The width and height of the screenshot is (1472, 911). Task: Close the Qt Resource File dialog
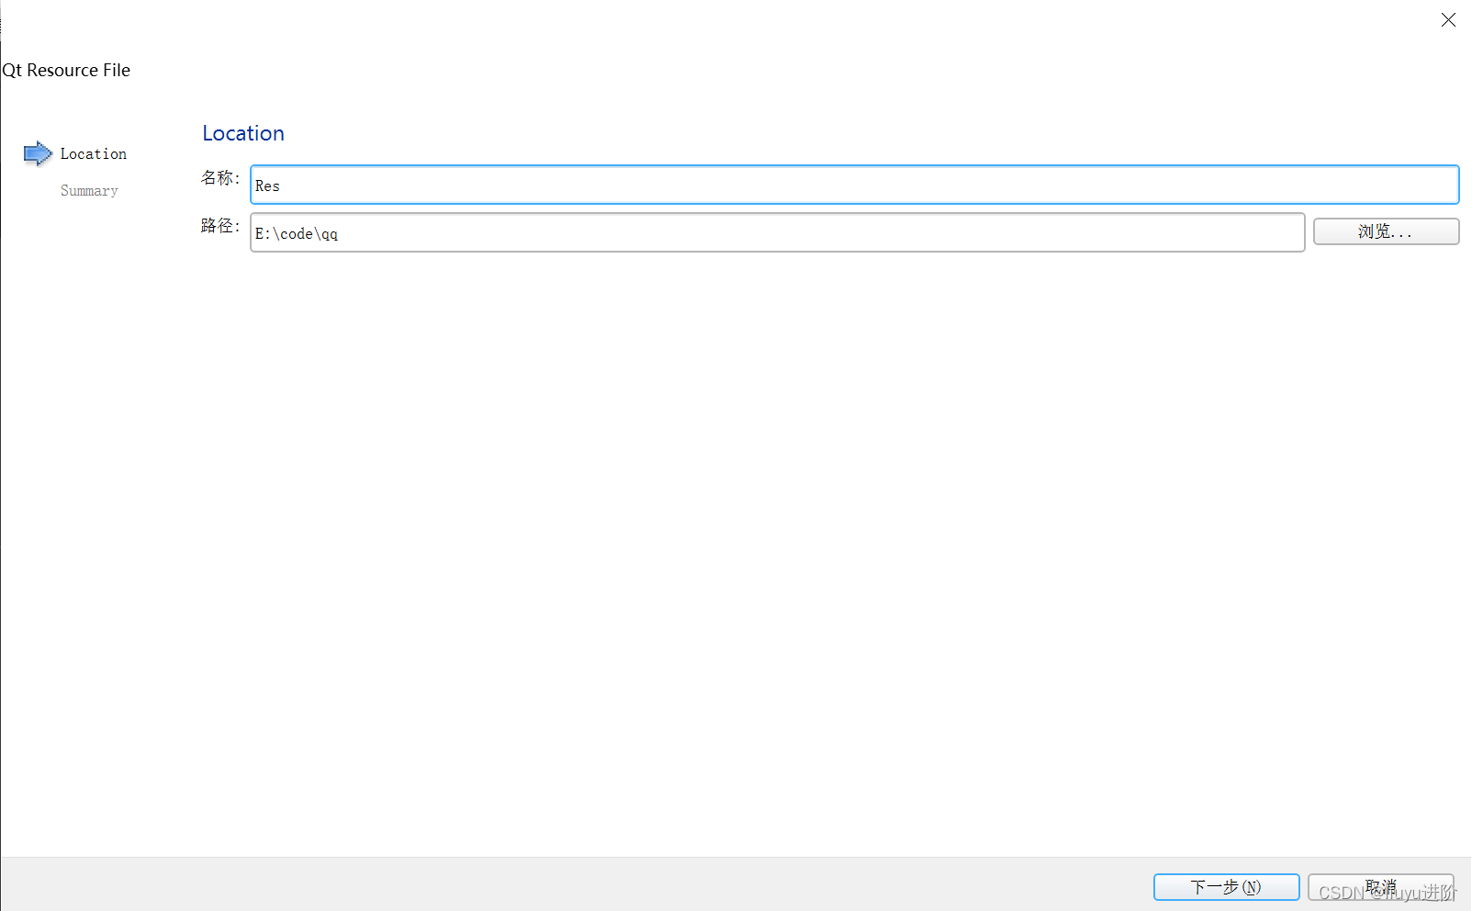click(1448, 20)
